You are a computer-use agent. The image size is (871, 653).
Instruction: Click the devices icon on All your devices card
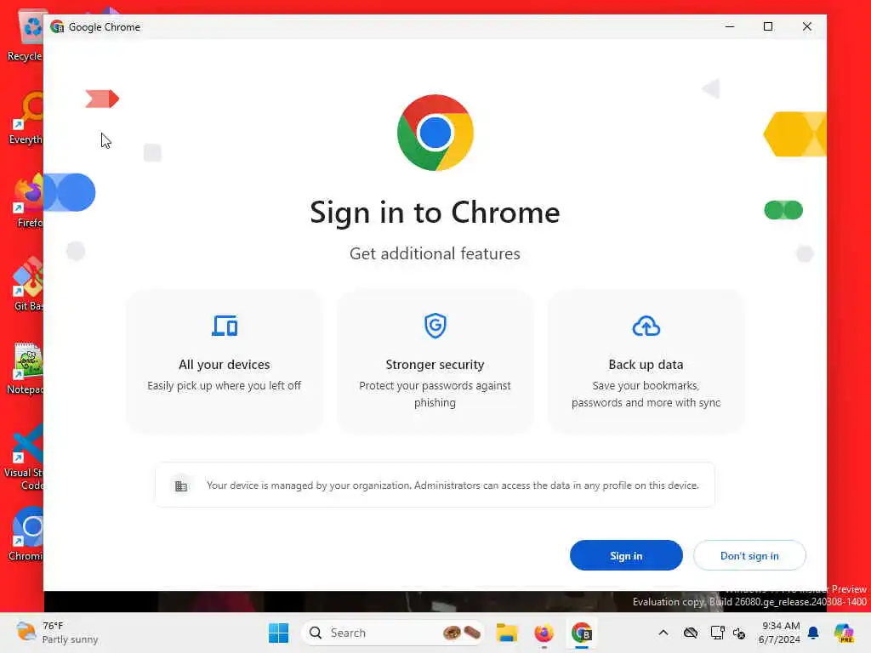[x=225, y=326]
